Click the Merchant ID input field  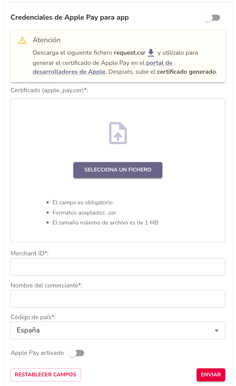pos(118,267)
